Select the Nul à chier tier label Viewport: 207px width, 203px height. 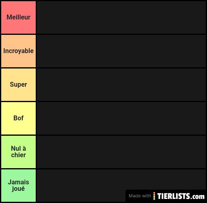pyautogui.click(x=19, y=152)
